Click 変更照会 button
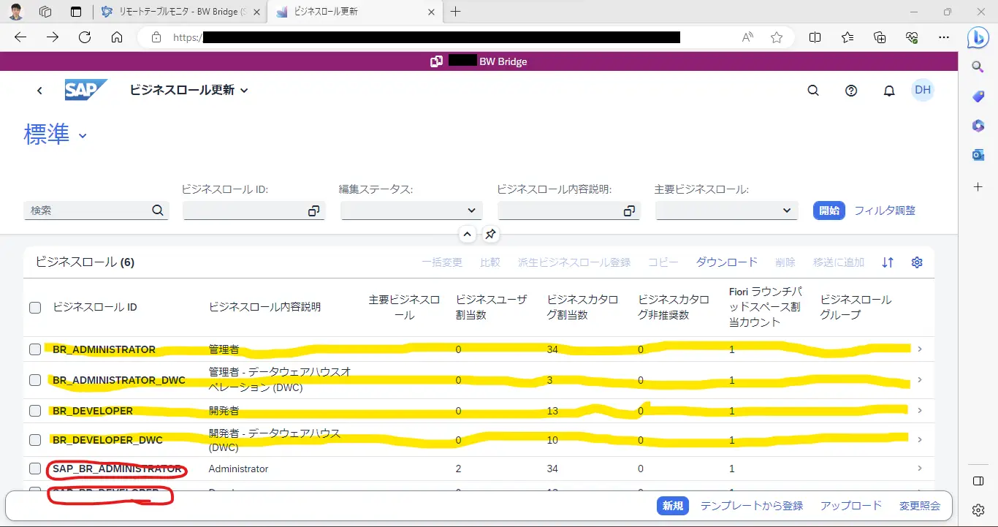 click(x=920, y=506)
